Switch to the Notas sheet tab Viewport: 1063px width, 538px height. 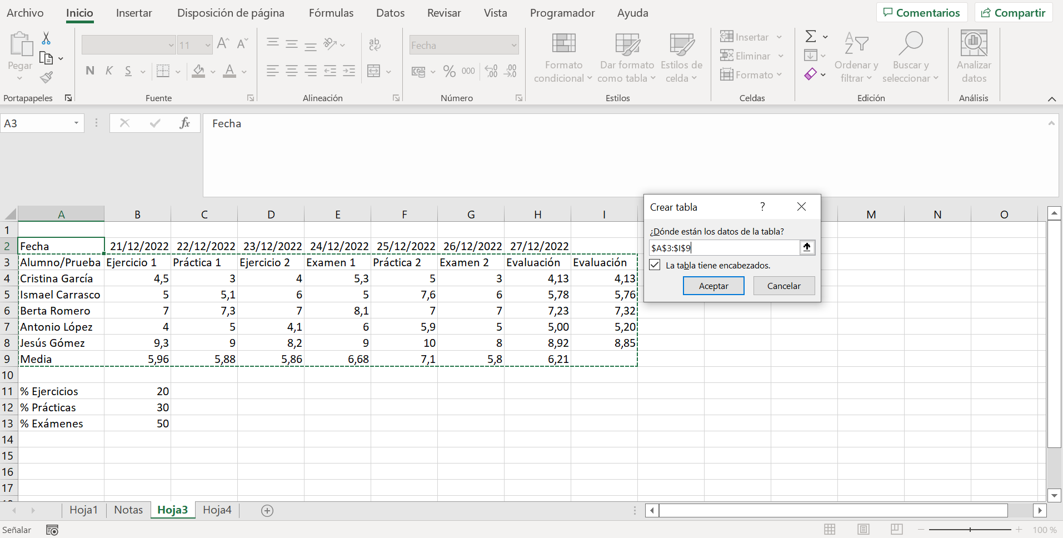(x=128, y=510)
